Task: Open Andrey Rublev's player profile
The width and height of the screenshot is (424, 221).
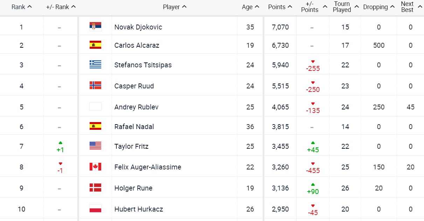Action: [x=136, y=107]
